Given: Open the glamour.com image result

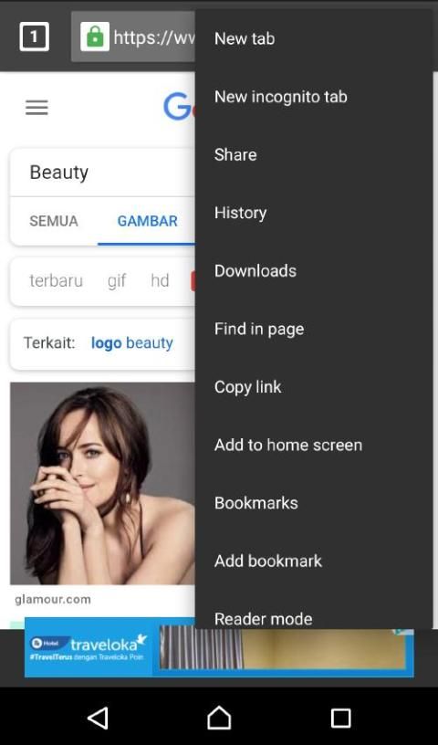Looking at the screenshot, I should [102, 483].
